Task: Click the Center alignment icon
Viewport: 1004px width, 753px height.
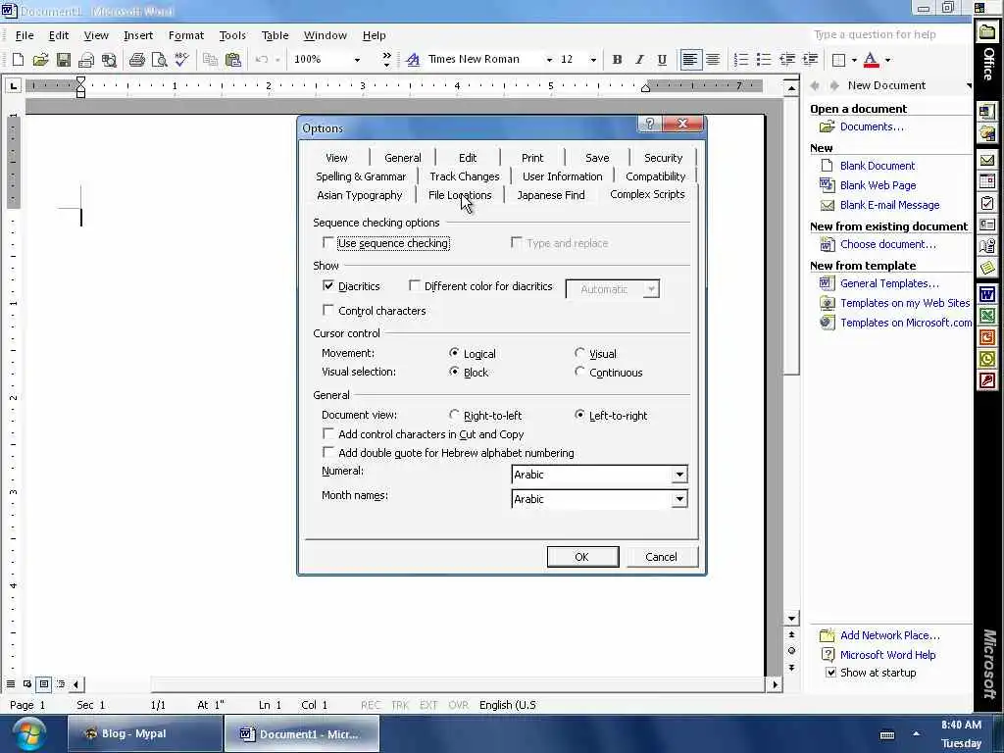Action: tap(713, 60)
